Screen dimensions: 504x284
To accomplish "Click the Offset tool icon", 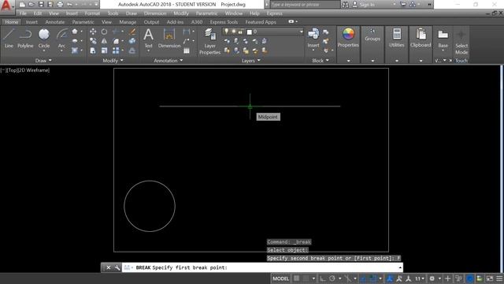I will 132,50.
